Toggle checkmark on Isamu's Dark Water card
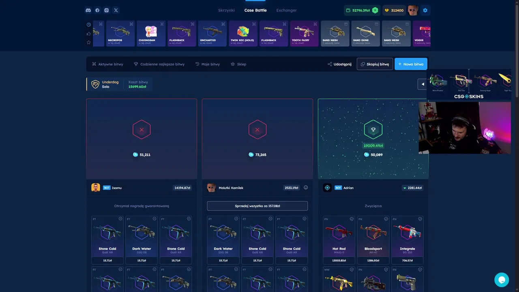Viewport: 519px width, 292px height. pyautogui.click(x=154, y=219)
